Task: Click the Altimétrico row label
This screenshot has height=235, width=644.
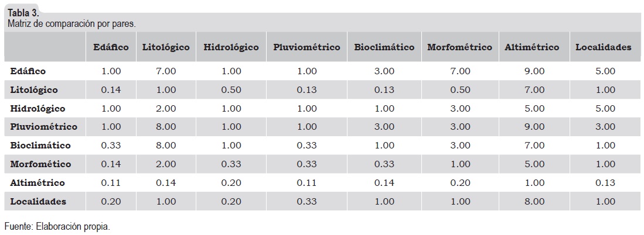Action: click(38, 183)
